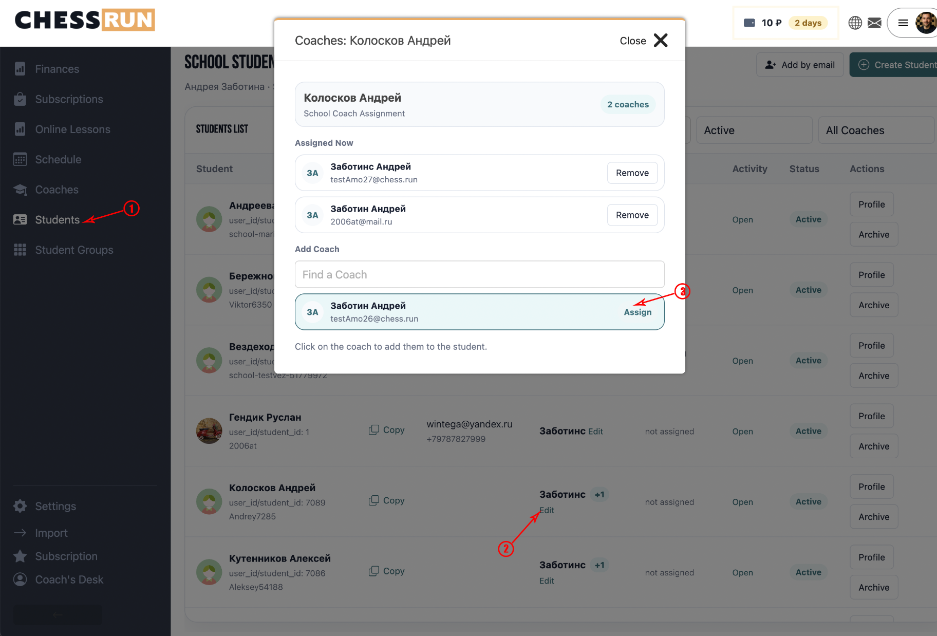This screenshot has height=636, width=937.
Task: Open Finances in the sidebar
Action: (57, 69)
